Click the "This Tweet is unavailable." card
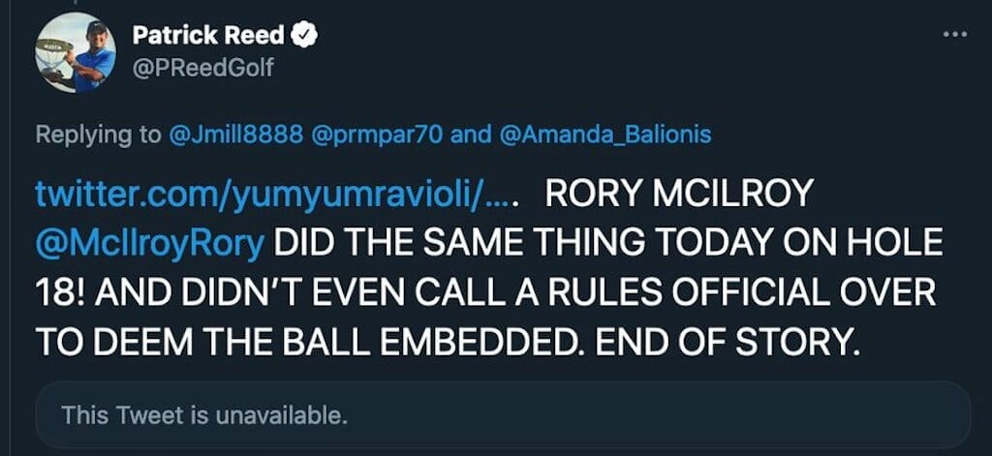Screen dimensions: 992x456 click(502, 417)
